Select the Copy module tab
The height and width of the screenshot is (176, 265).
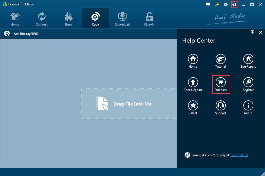click(96, 19)
